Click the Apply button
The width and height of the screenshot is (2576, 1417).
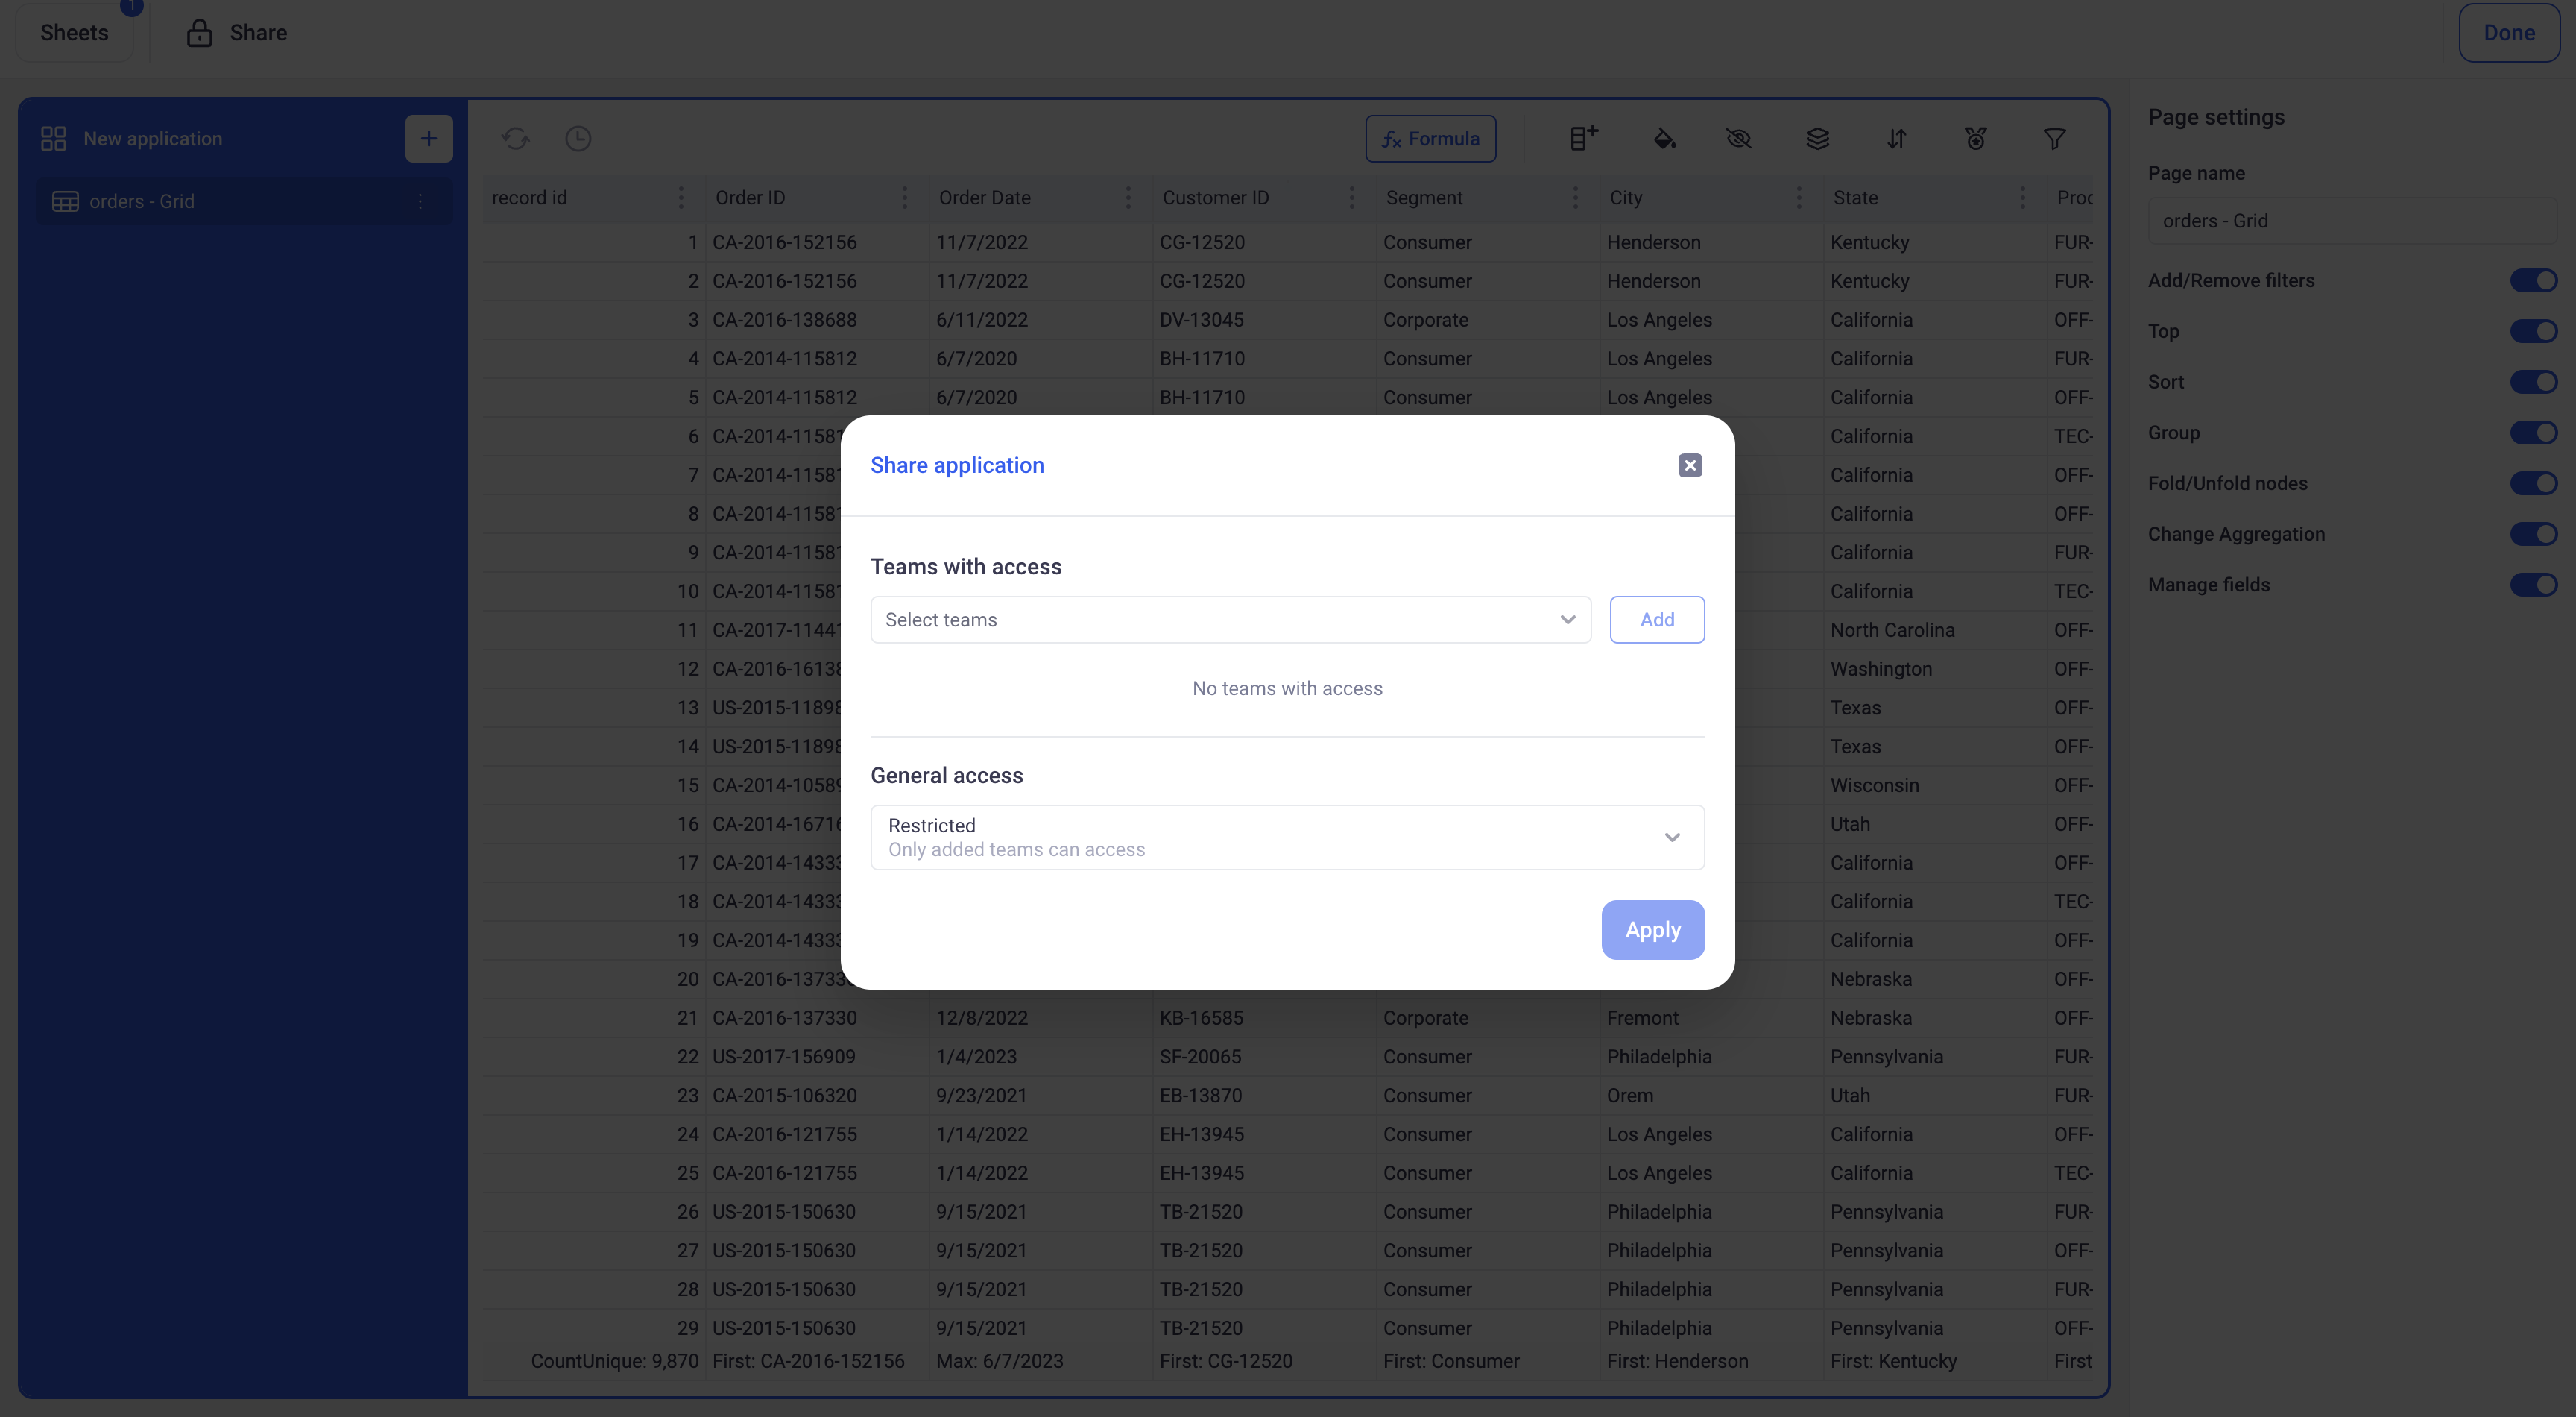pos(1652,930)
